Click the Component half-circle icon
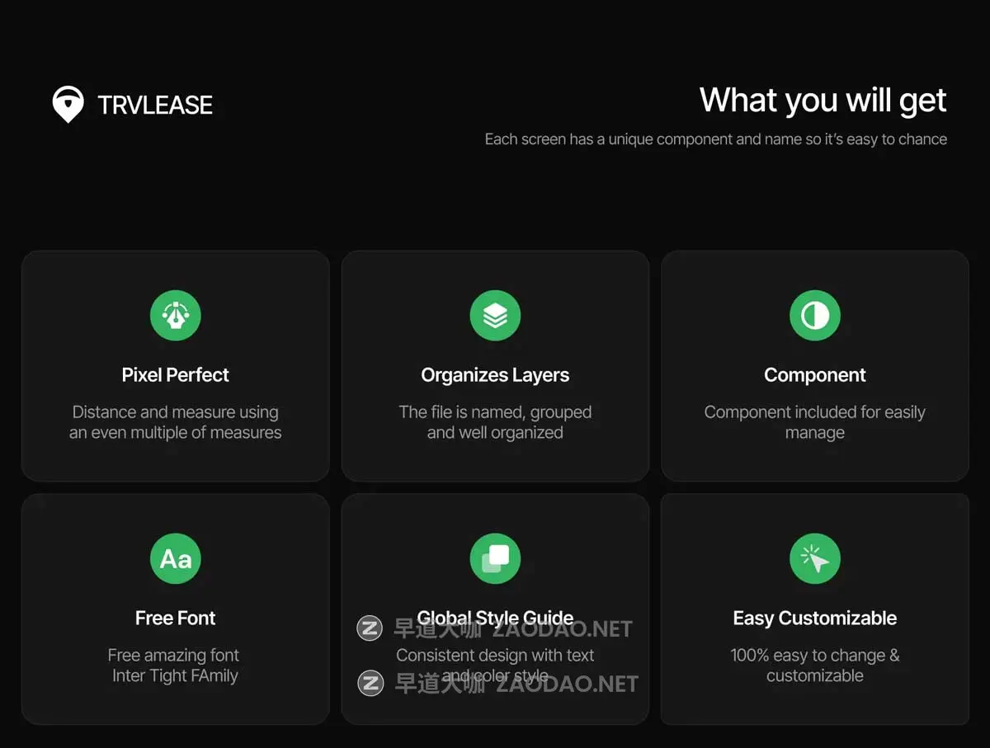The height and width of the screenshot is (748, 990). click(x=815, y=315)
